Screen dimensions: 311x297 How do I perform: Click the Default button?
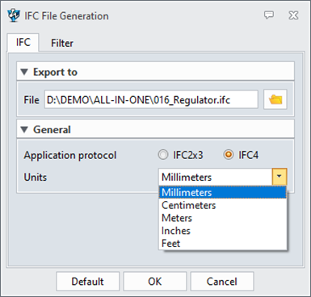(88, 282)
